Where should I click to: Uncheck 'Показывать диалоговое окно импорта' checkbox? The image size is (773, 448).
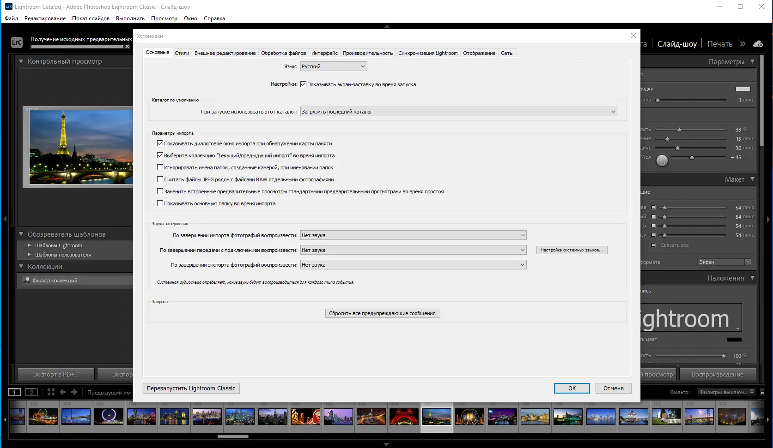[160, 143]
